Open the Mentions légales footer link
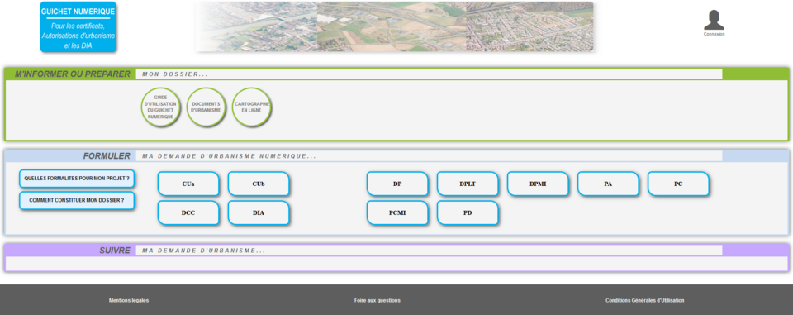Viewport: 793px width, 315px height. pyautogui.click(x=129, y=300)
